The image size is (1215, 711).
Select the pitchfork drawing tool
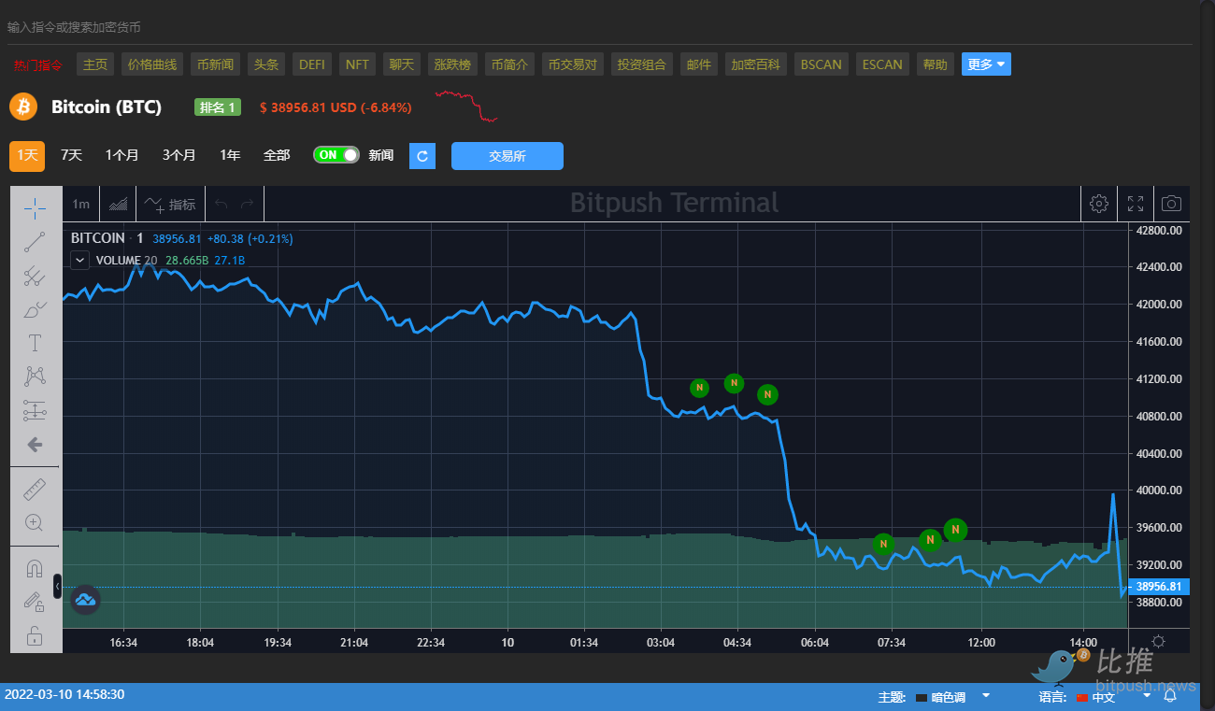35,276
